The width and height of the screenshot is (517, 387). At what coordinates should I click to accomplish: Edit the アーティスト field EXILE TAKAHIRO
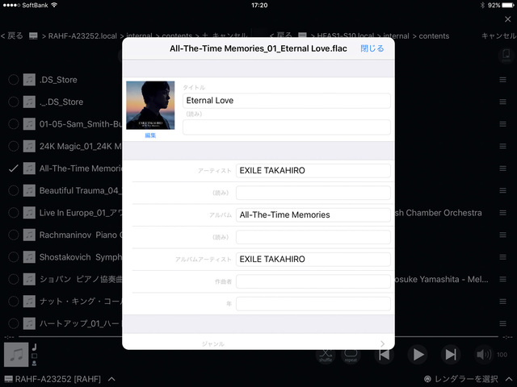pos(313,170)
